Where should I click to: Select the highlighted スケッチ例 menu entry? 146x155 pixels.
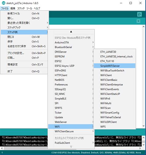click(x=24, y=32)
